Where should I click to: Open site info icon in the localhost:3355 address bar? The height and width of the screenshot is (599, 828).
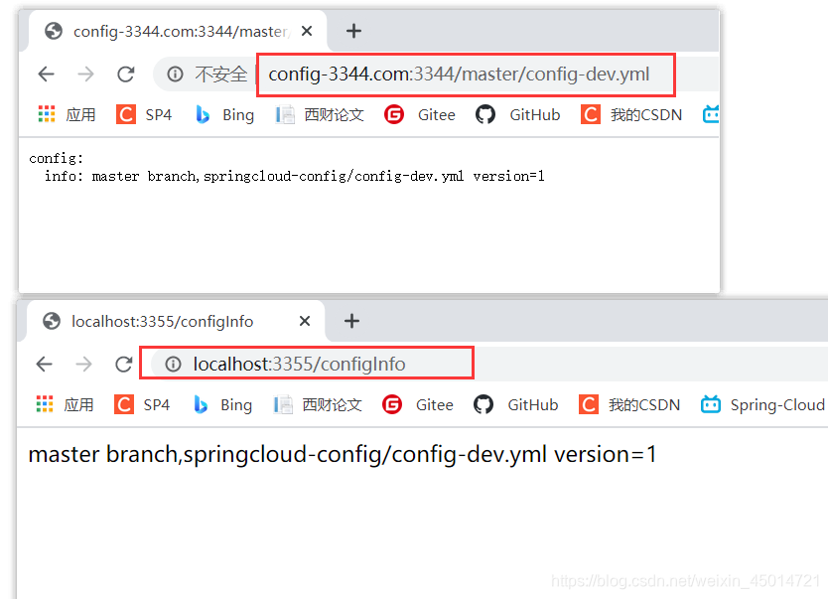[173, 364]
